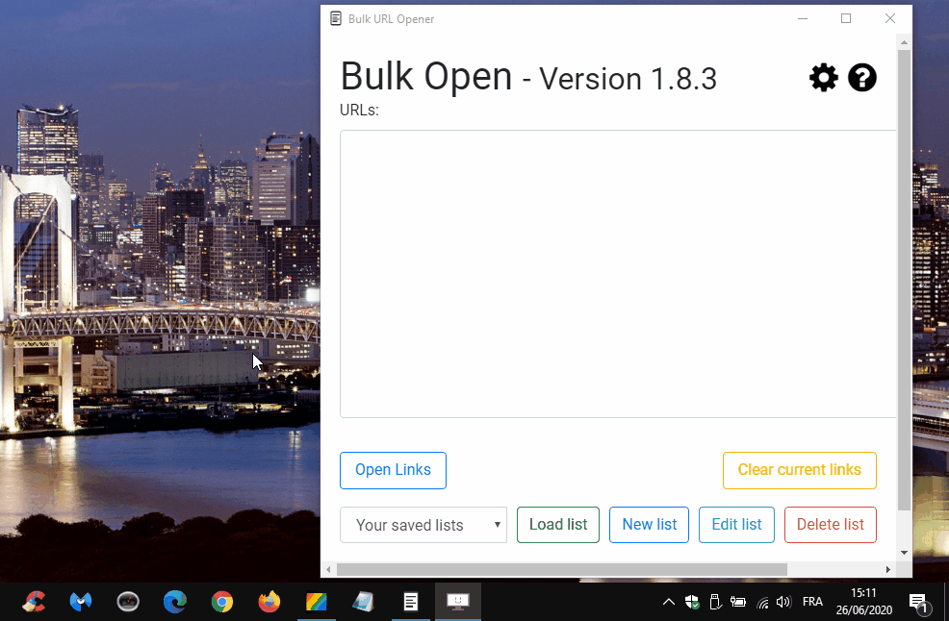Open the settings gear icon

click(x=824, y=78)
